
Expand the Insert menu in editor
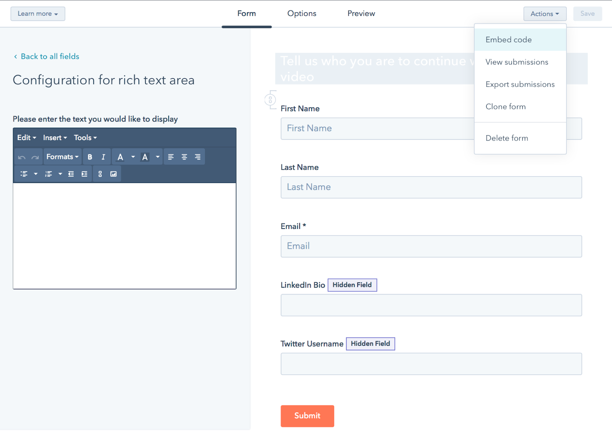click(x=55, y=138)
